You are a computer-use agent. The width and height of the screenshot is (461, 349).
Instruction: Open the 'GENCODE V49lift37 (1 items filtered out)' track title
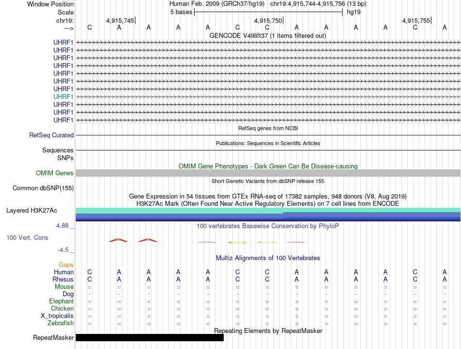click(x=267, y=35)
